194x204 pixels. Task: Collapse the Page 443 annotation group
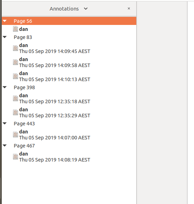(x=5, y=124)
